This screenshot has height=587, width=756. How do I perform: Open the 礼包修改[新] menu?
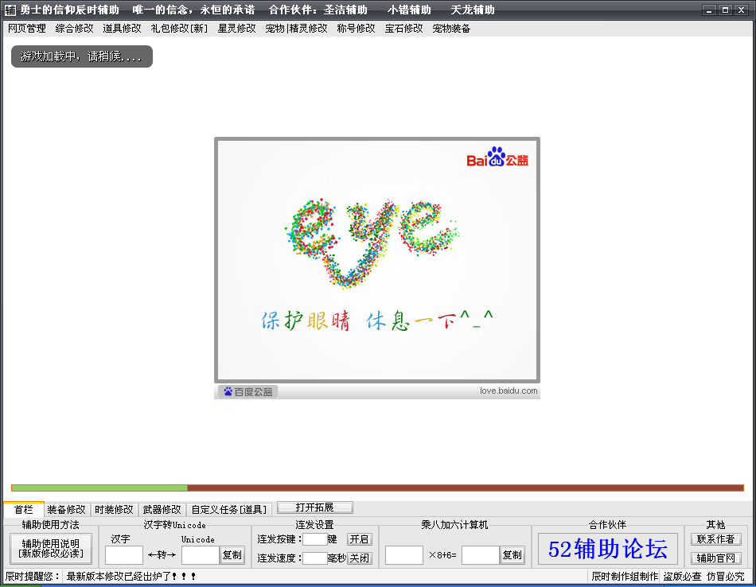179,29
